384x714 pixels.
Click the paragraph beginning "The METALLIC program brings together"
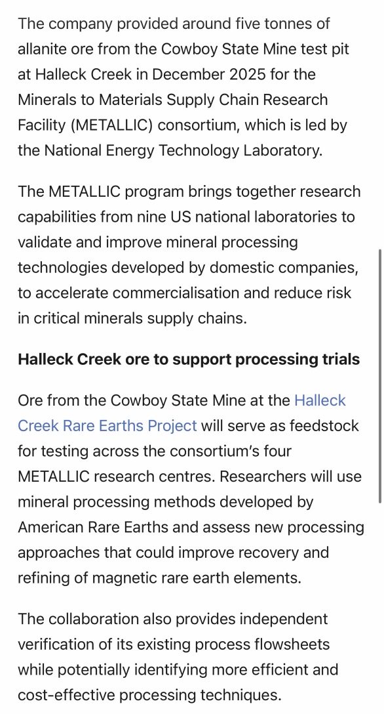(x=189, y=255)
